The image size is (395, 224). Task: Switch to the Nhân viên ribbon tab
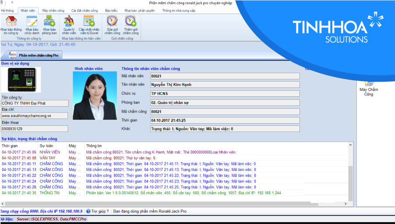[28, 11]
